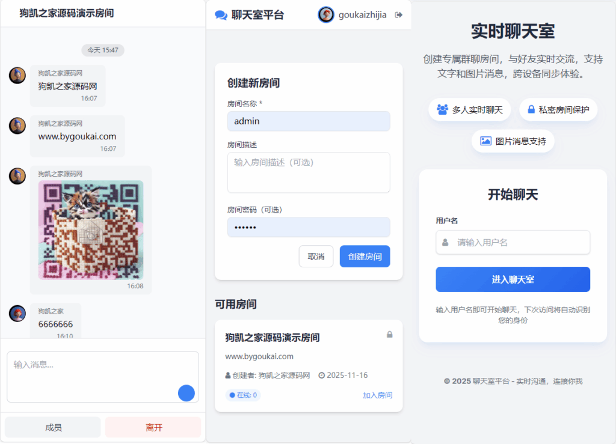Click the goukaizhijia profile avatar in the header

[325, 15]
